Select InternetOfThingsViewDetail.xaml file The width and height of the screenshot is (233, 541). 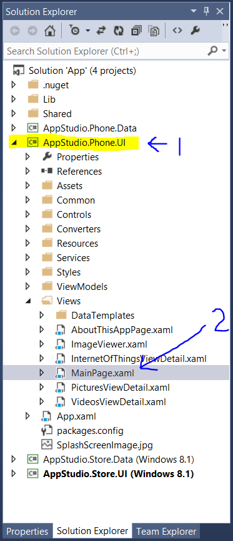pos(139,359)
